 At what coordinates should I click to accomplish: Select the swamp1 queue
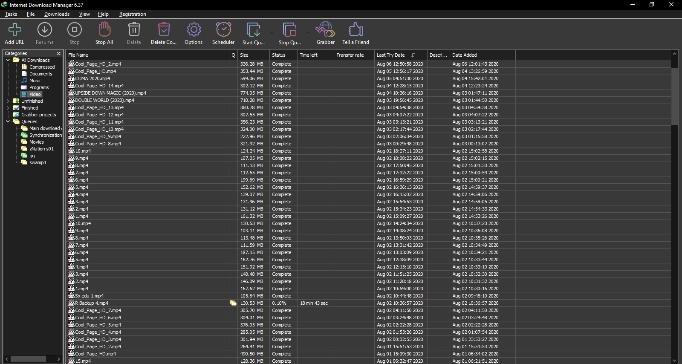38,162
